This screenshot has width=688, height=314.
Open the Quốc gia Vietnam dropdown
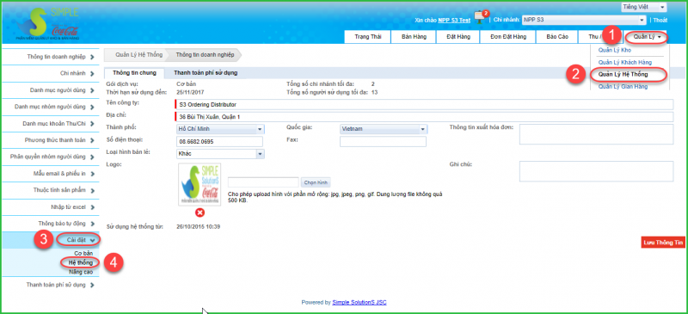[x=383, y=129]
